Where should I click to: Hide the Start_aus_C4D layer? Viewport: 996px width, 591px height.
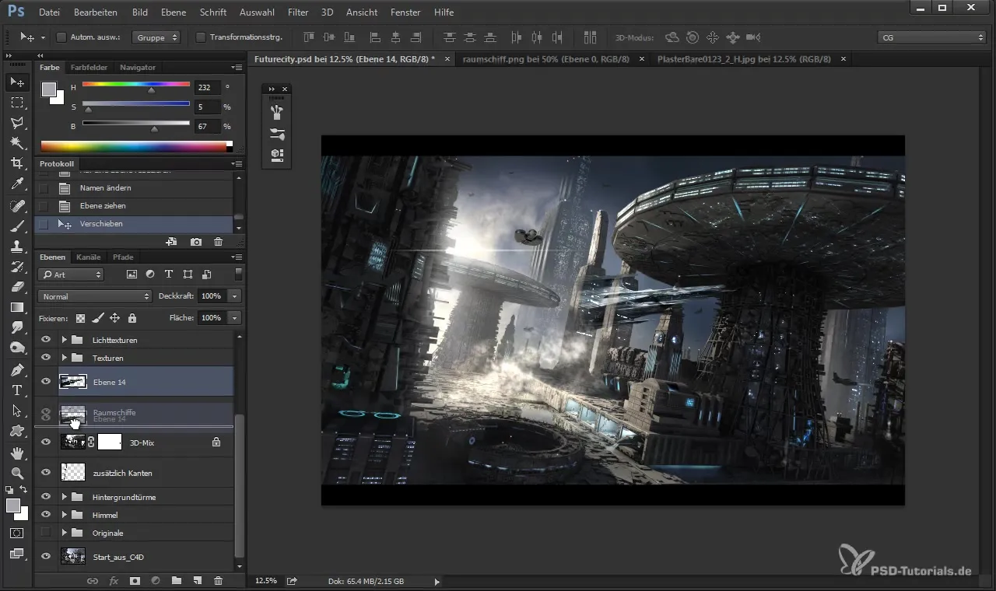pos(46,556)
